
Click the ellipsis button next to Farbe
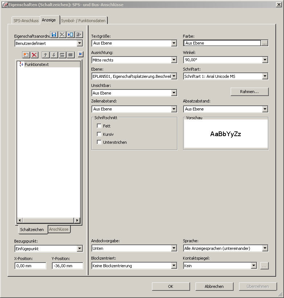coord(264,43)
